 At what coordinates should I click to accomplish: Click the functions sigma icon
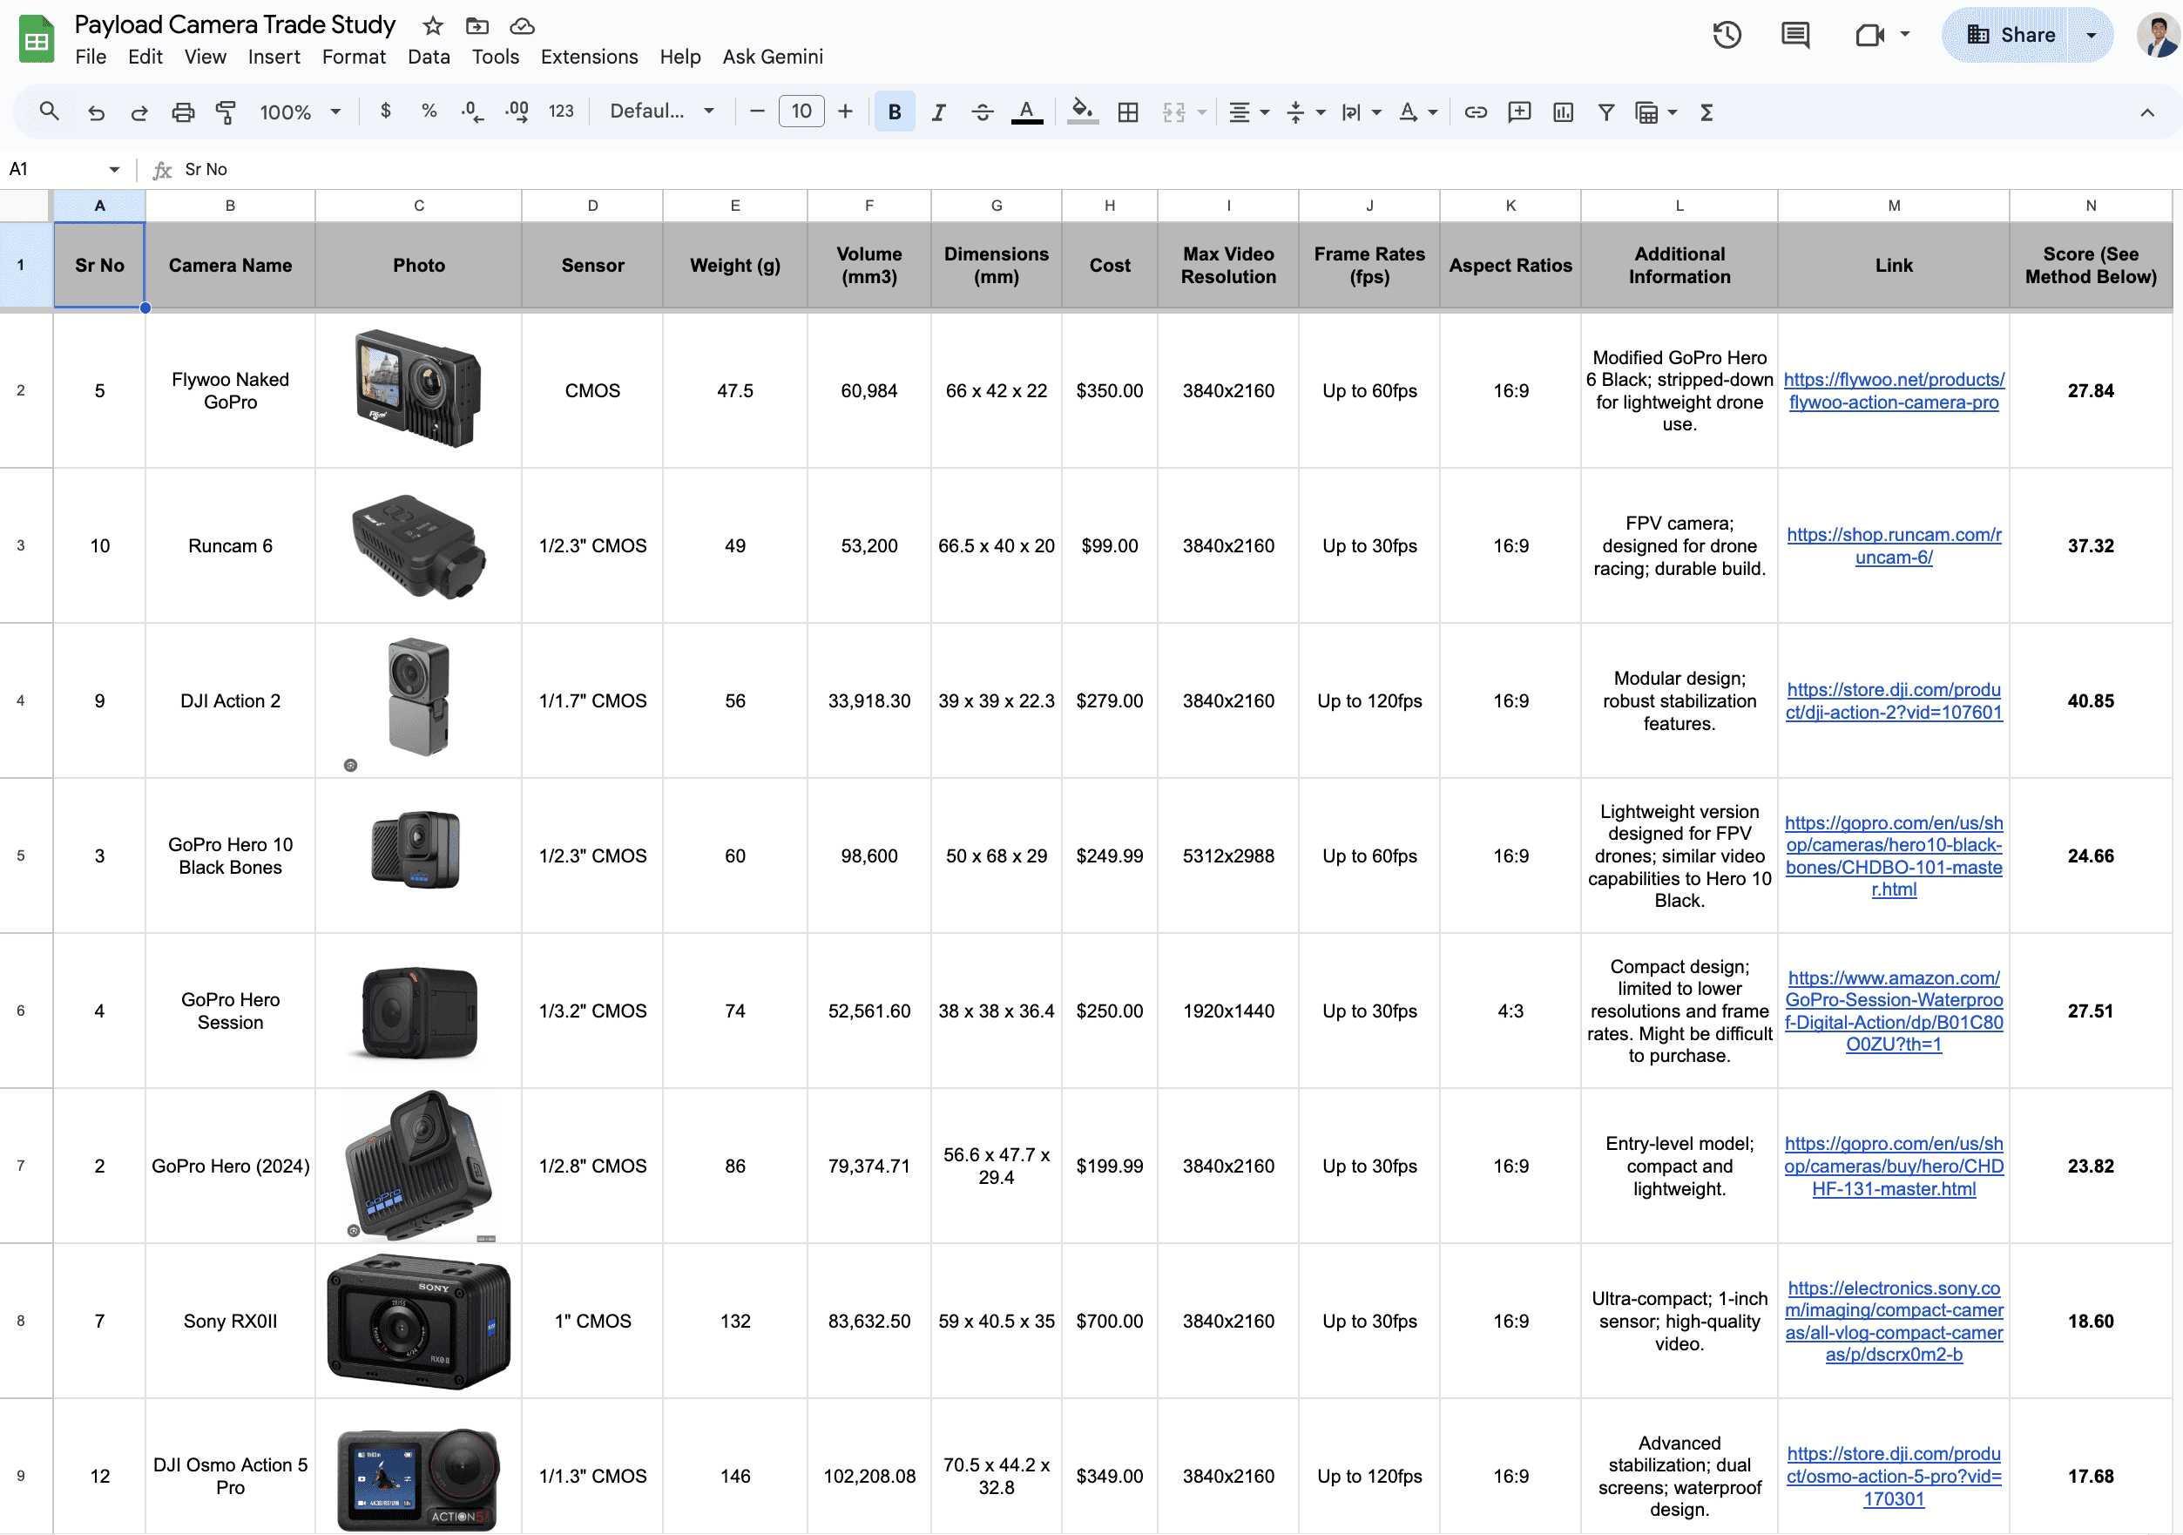(1707, 112)
